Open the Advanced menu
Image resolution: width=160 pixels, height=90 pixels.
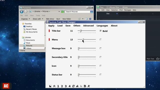pyautogui.click(x=88, y=26)
